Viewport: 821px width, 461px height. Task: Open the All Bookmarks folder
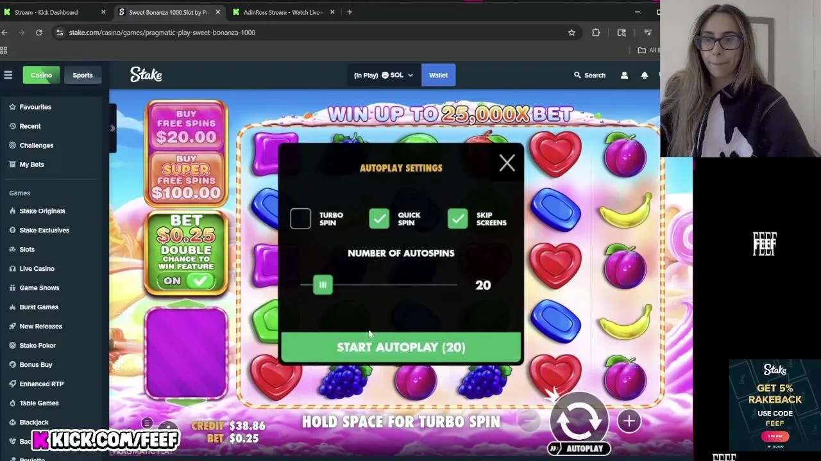point(650,50)
